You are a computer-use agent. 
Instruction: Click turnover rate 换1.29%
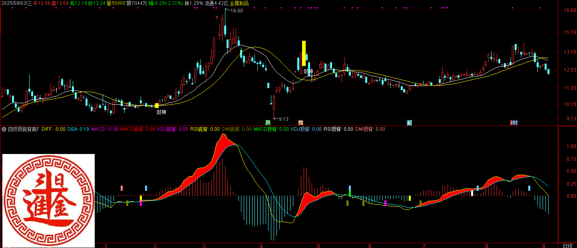point(194,3)
